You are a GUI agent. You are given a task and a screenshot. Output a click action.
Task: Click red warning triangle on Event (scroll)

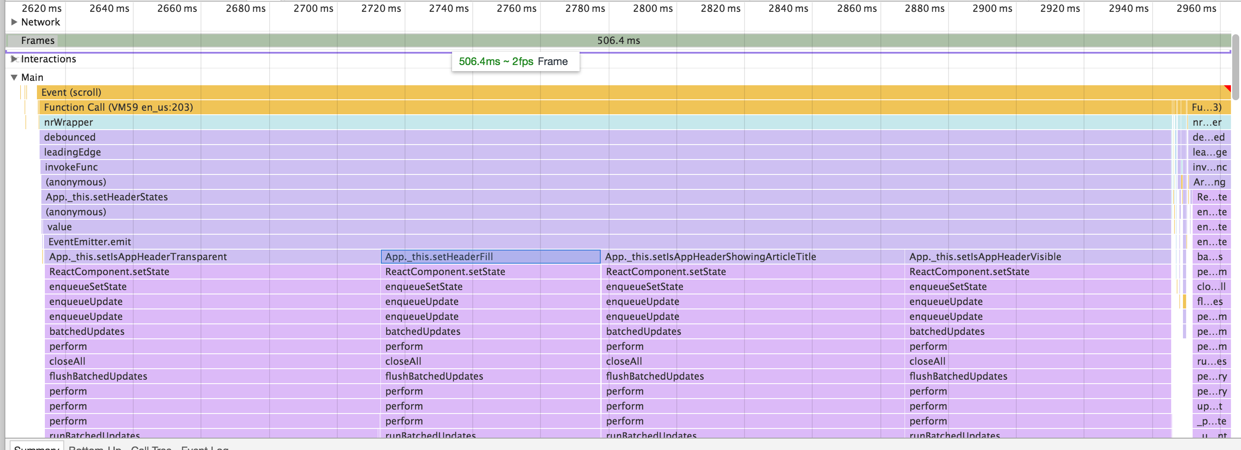click(x=1227, y=88)
